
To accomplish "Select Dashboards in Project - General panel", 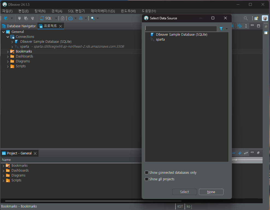I will pos(20,170).
